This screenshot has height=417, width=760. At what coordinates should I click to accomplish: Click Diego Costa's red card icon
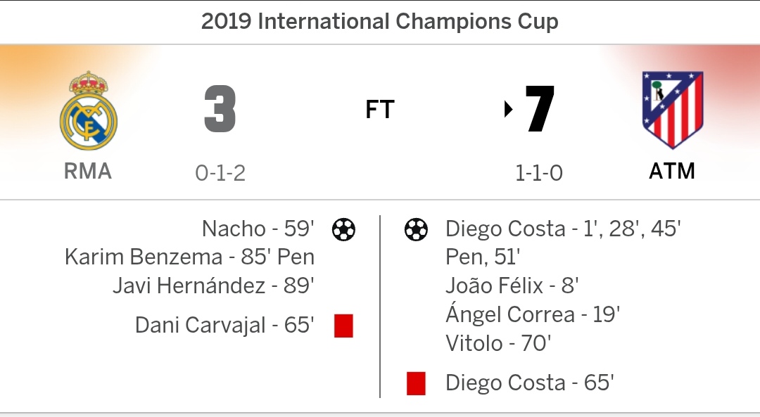pyautogui.click(x=416, y=383)
